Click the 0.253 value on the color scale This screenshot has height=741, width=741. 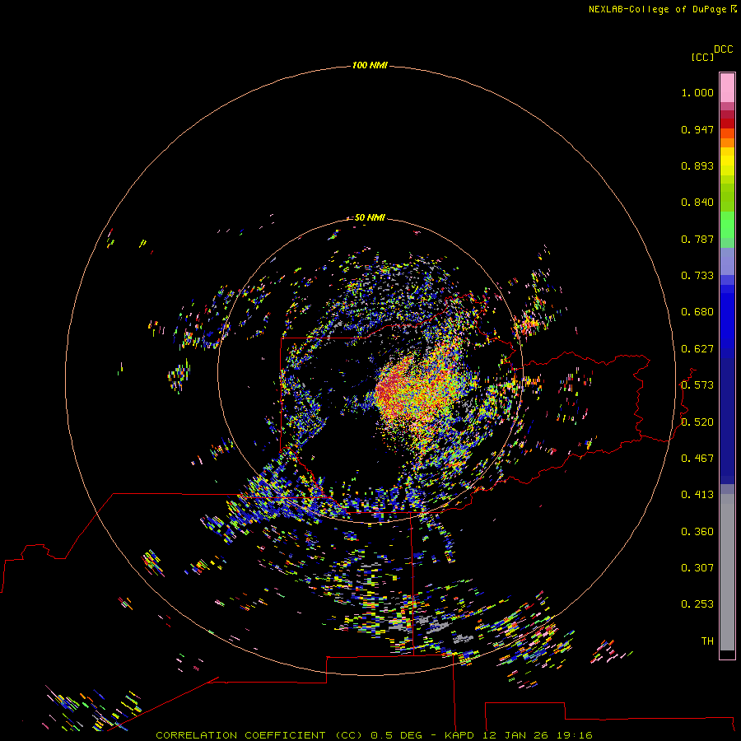click(697, 604)
